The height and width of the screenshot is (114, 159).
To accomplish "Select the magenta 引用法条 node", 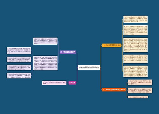I will point(72,83).
